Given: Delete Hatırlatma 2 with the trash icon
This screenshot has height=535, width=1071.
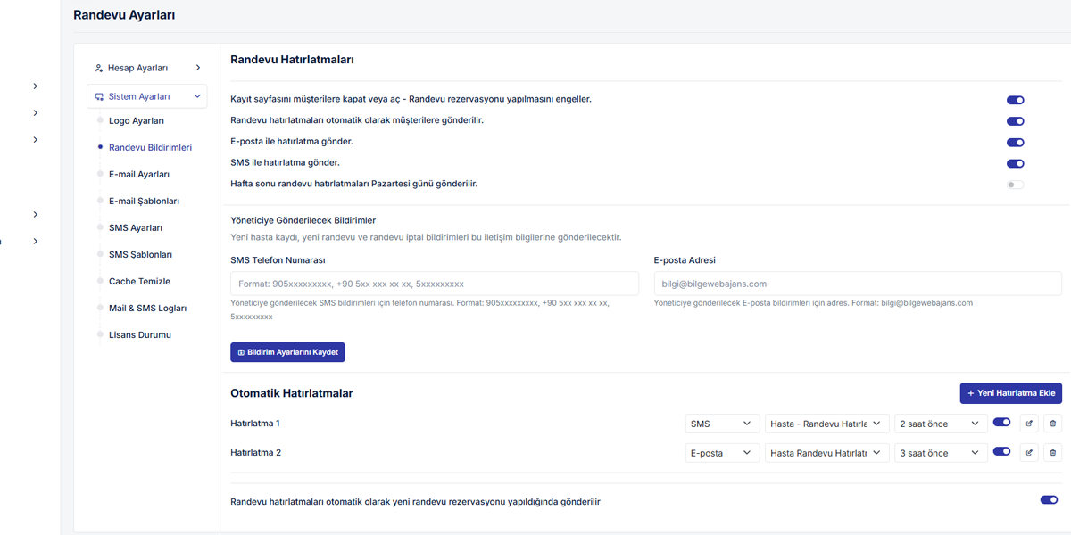Looking at the screenshot, I should coord(1052,453).
